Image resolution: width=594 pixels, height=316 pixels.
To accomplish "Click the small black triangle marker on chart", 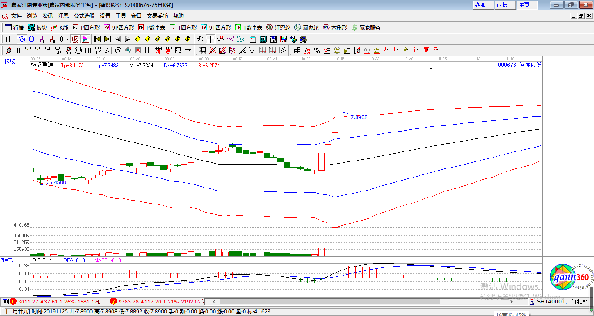I will (x=431, y=69).
